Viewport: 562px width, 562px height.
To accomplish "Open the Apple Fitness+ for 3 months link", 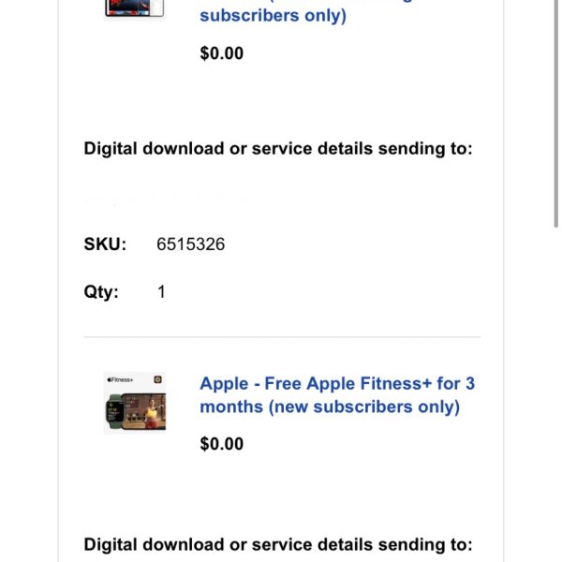I will click(337, 395).
